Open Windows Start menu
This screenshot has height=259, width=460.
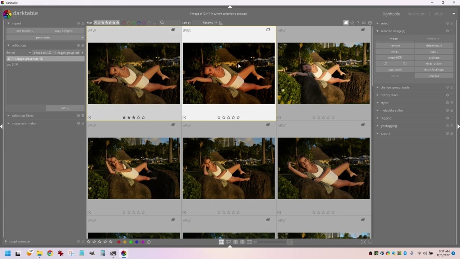tap(8, 253)
